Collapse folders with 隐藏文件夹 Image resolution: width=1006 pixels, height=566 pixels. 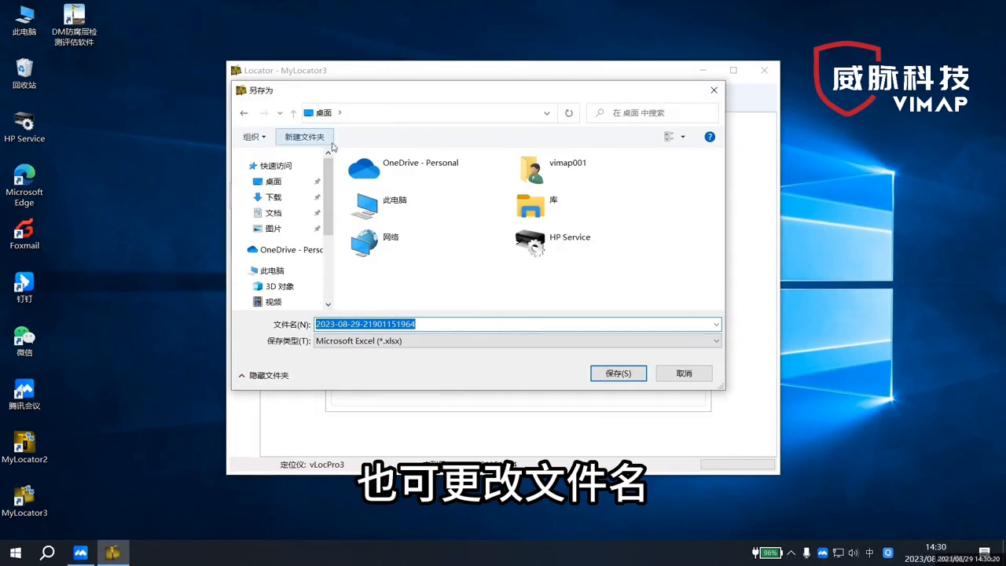pos(263,376)
